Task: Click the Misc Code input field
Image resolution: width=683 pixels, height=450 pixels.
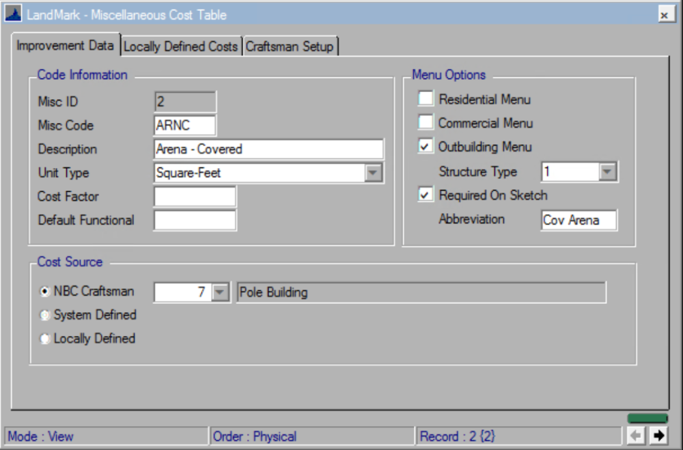Action: point(184,125)
